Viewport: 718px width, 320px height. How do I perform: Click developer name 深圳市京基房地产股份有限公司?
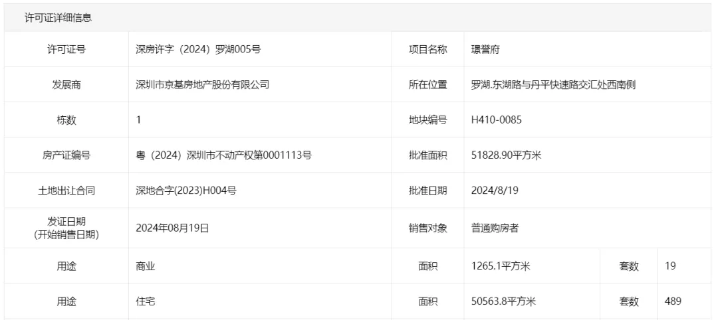(x=202, y=85)
